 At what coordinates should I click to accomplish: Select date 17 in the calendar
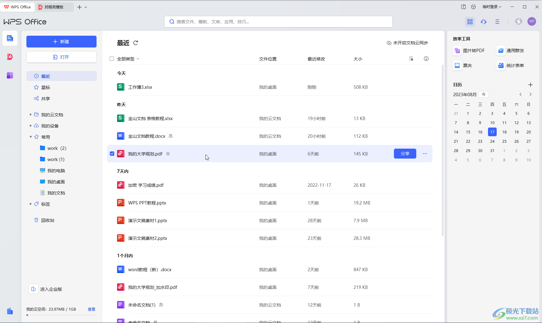pos(492,132)
